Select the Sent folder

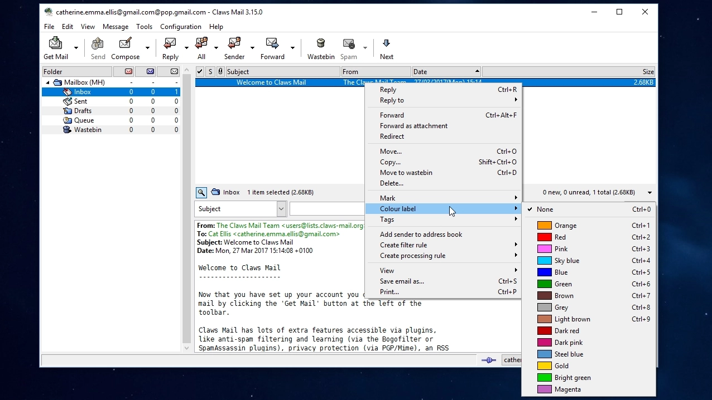[x=81, y=101]
